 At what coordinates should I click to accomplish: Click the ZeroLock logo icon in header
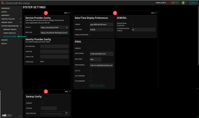point(3,3)
